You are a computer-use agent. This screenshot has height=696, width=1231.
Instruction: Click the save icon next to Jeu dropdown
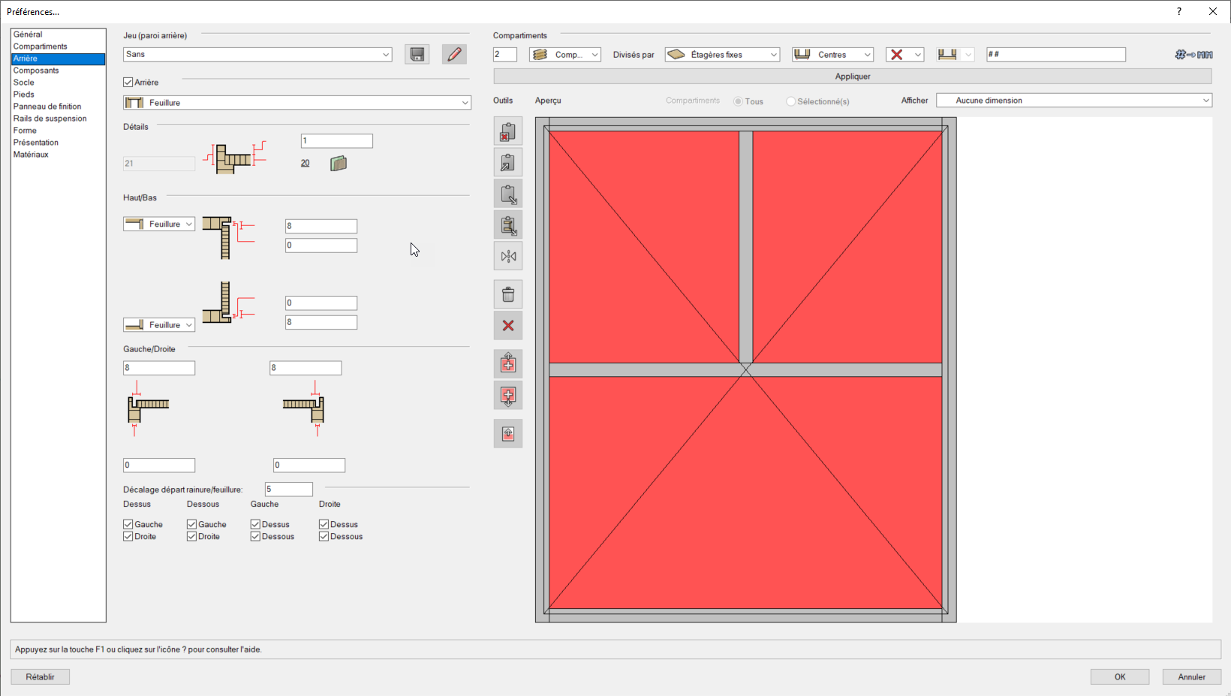pyautogui.click(x=417, y=53)
